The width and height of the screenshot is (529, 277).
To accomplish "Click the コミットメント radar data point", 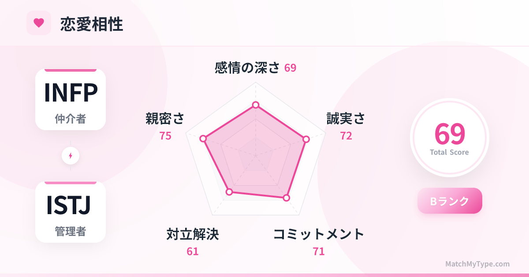I will point(287,198).
